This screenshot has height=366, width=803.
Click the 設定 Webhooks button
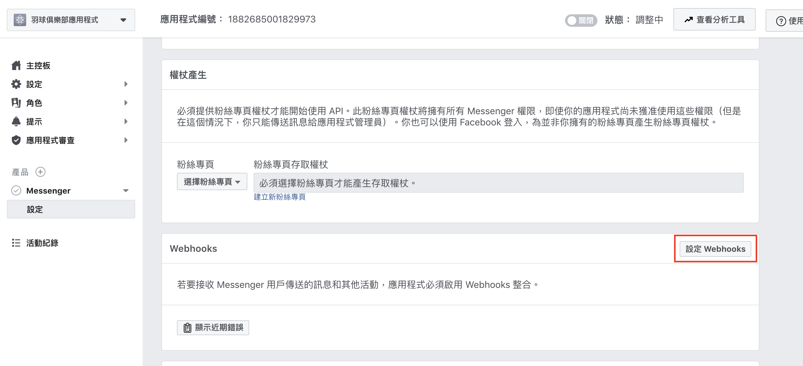tap(715, 249)
